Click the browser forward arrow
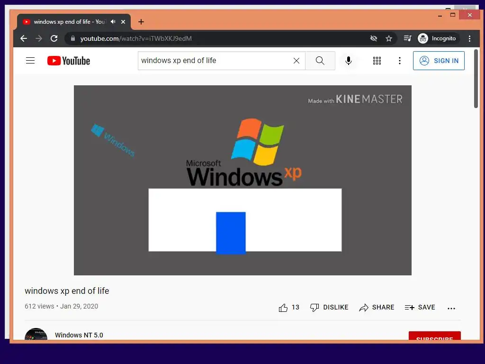Image resolution: width=485 pixels, height=364 pixels. pyautogui.click(x=39, y=38)
